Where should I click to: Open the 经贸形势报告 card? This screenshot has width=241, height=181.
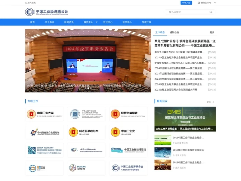[129, 114]
